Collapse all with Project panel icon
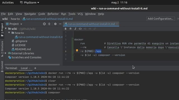This screenshot has width=179, height=100. 49,24
